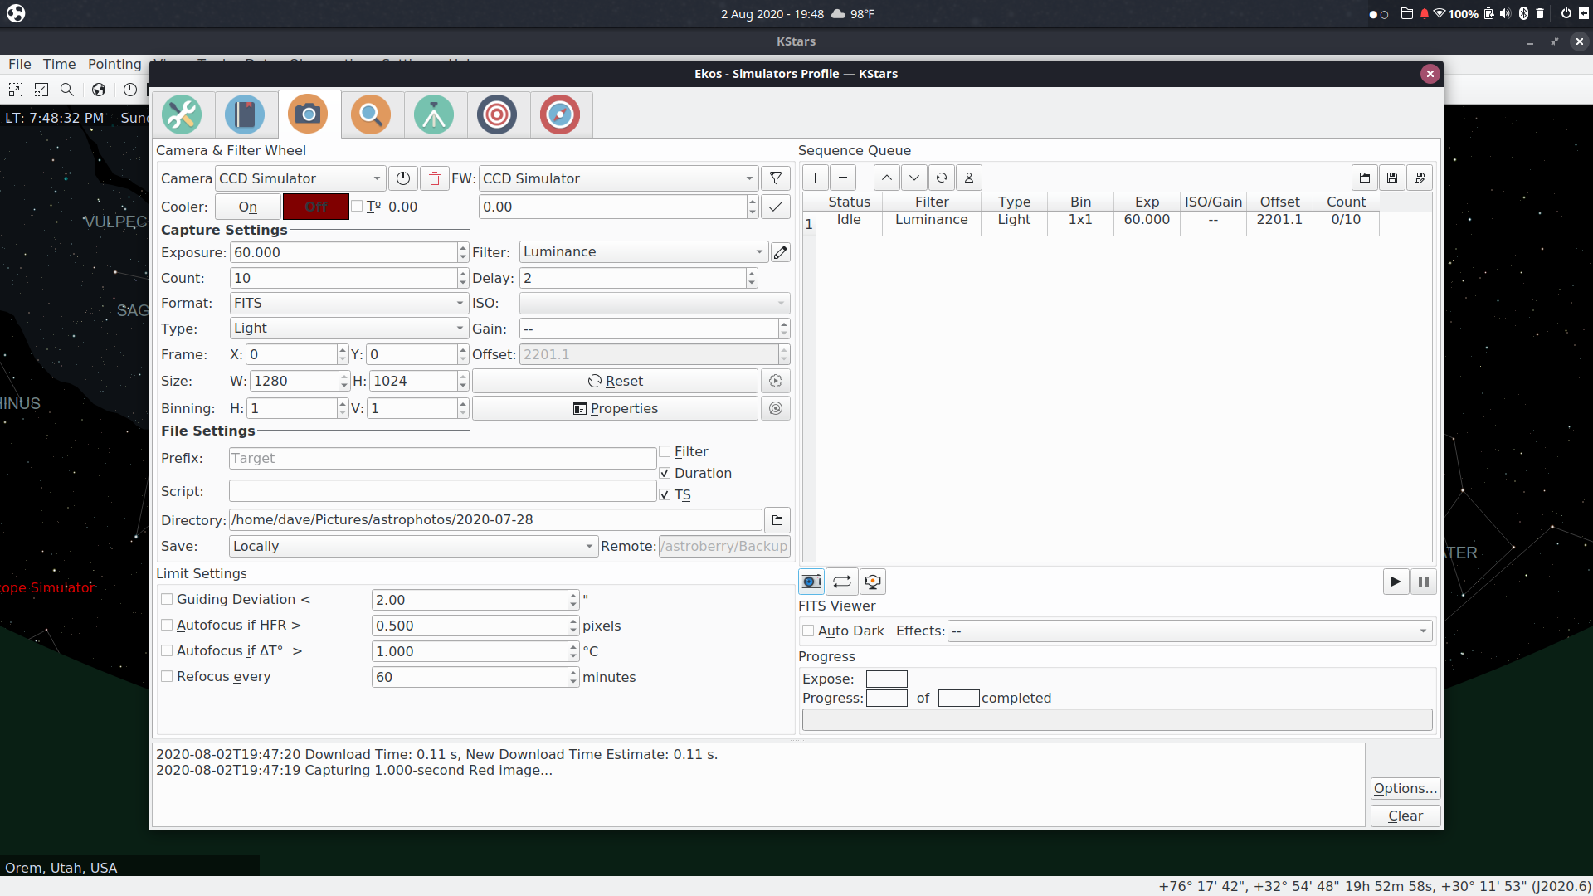The image size is (1593, 896).
Task: Select the CCD camera capture tab
Action: (309, 114)
